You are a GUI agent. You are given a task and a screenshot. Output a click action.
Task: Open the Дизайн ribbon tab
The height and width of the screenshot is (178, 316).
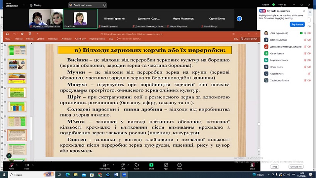click(41, 39)
